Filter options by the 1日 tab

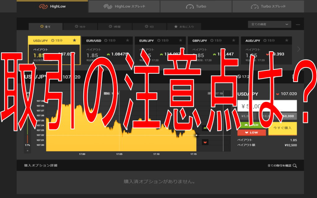point(150,27)
